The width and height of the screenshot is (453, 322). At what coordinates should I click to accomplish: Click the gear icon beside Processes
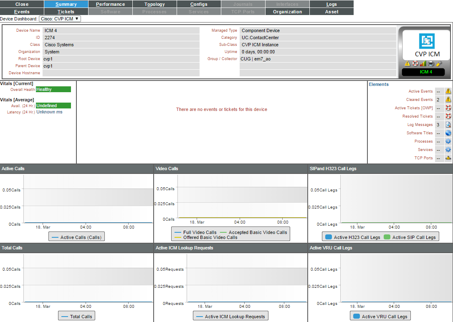[448, 141]
